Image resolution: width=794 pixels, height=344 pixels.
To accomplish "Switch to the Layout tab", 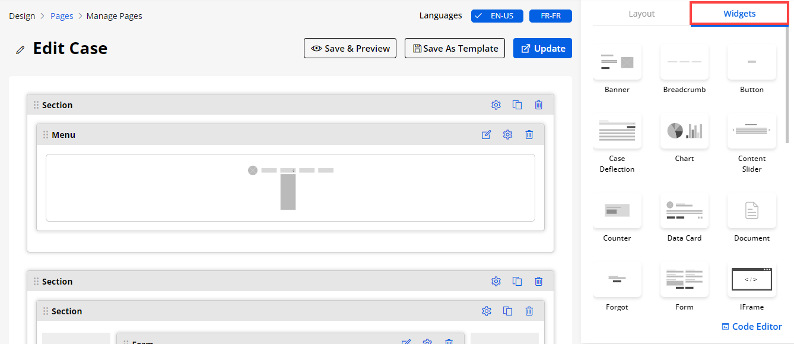I will (641, 14).
